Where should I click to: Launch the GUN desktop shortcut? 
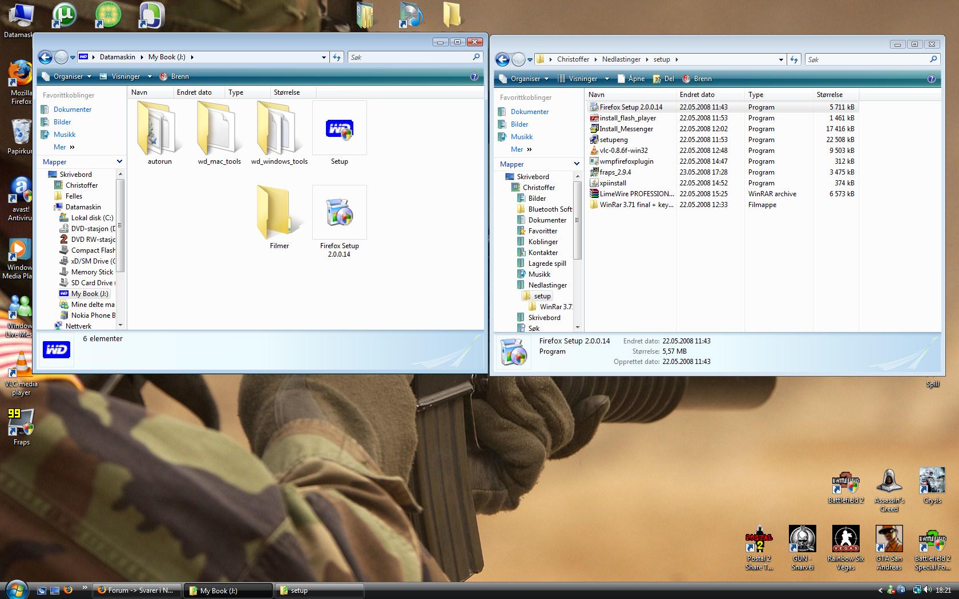pos(802,548)
